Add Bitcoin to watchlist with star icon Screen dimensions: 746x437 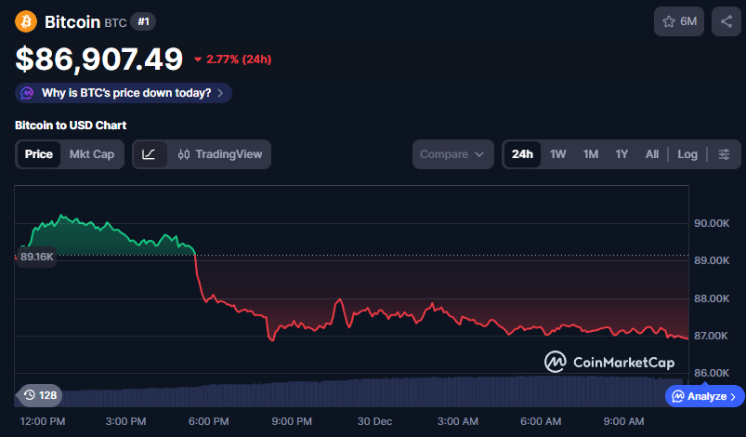pyautogui.click(x=679, y=21)
